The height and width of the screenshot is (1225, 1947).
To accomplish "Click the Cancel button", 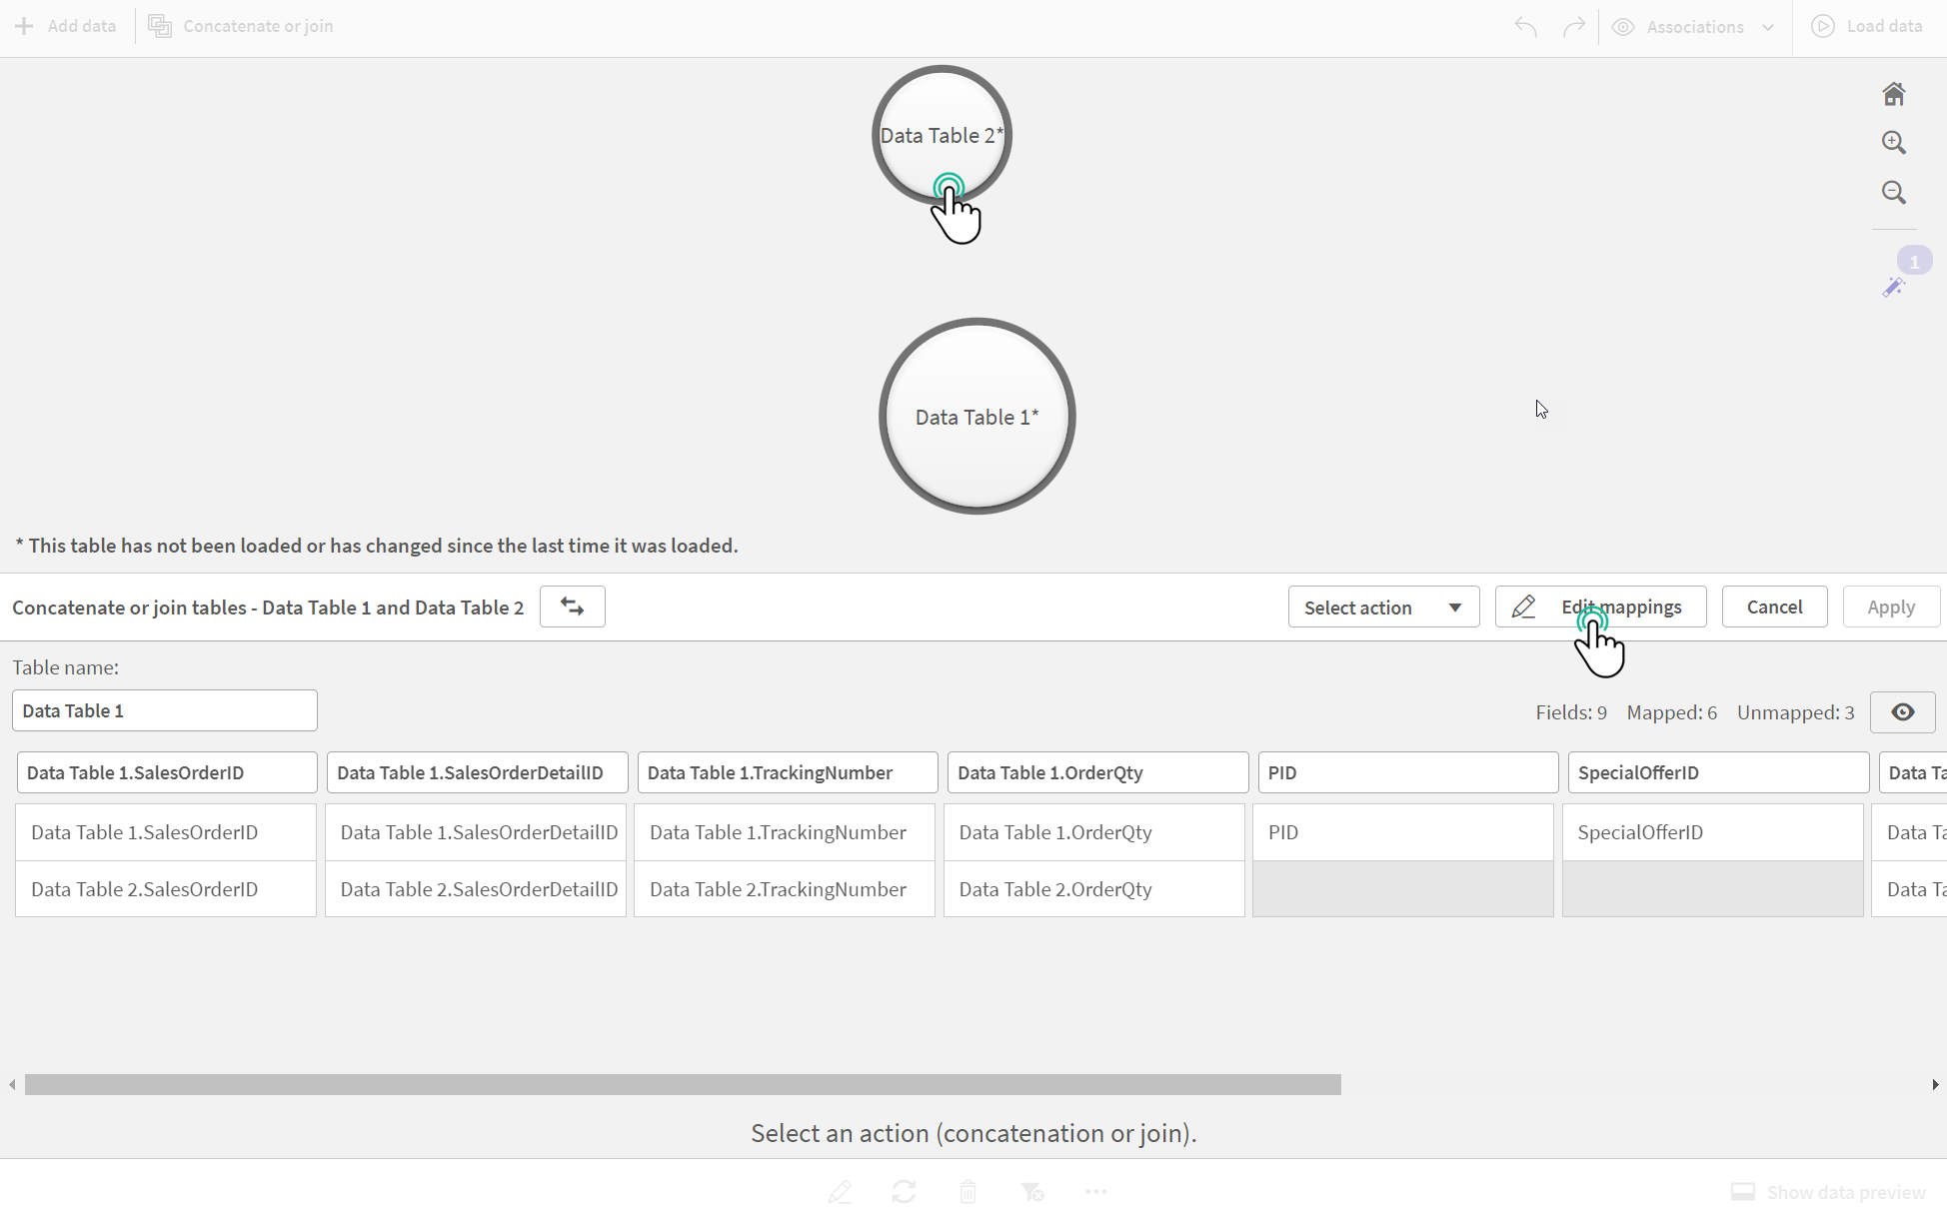I will [1775, 607].
